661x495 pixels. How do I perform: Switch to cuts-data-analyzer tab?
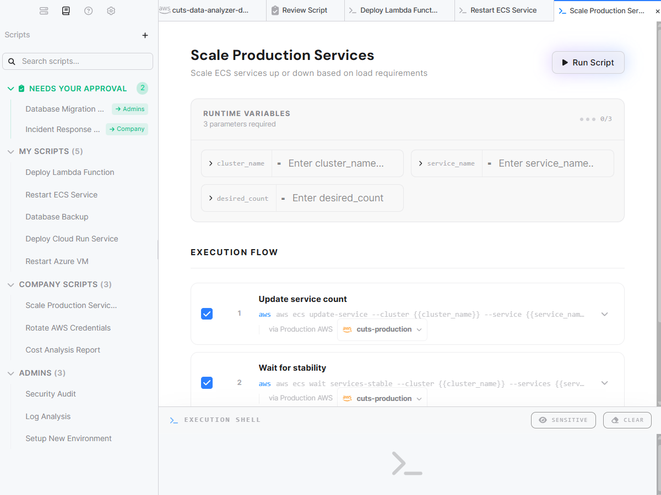point(212,10)
